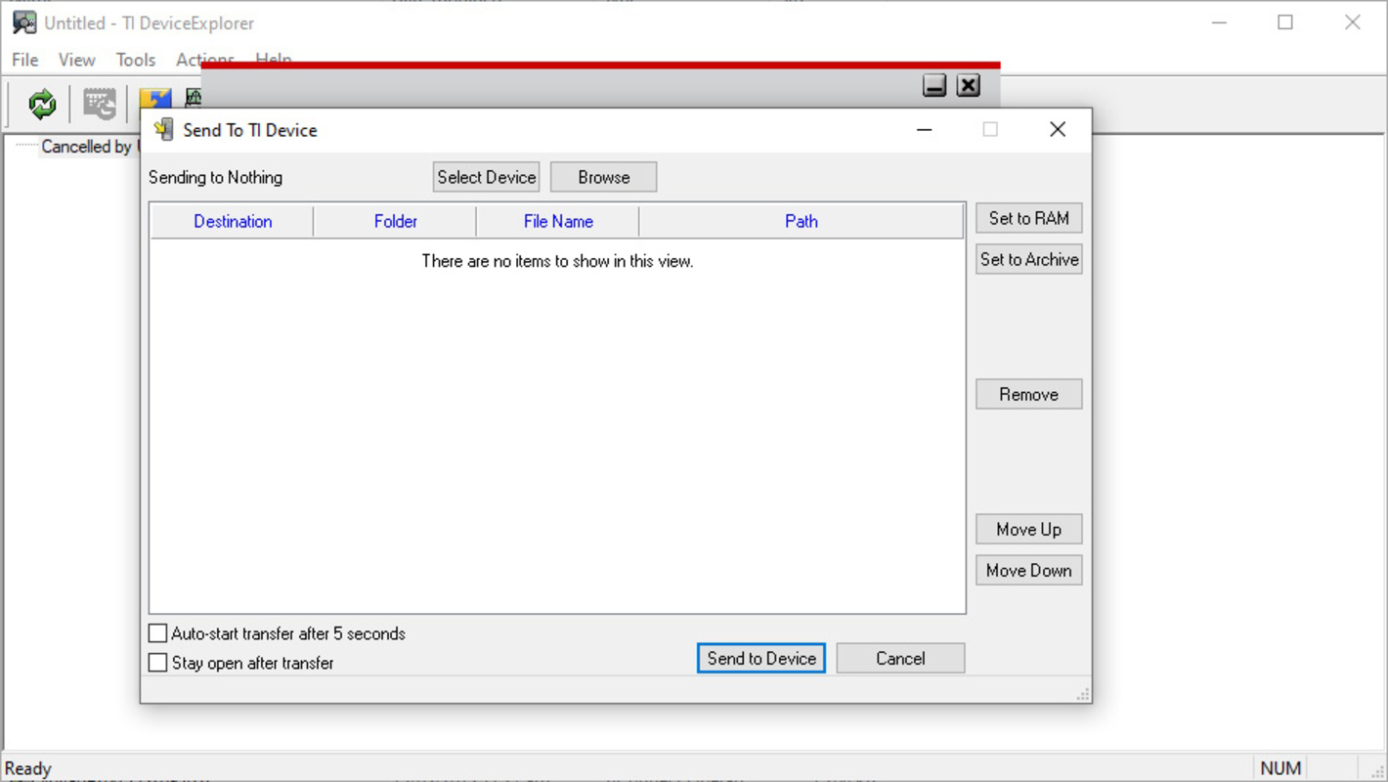Click the yellow folder toolbar icon in DeviceExplorer
Image resolution: width=1388 pixels, height=782 pixels.
154,98
